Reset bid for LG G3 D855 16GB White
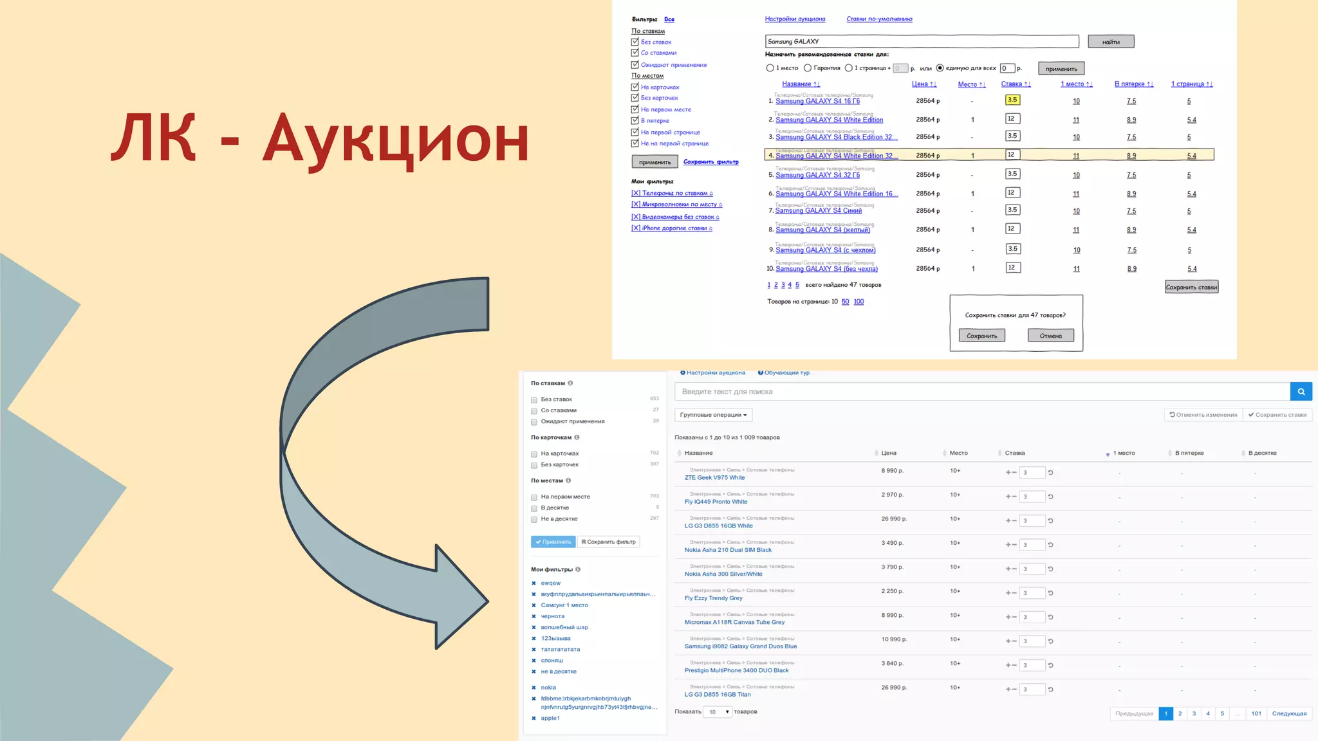The width and height of the screenshot is (1318, 741). tap(1051, 521)
